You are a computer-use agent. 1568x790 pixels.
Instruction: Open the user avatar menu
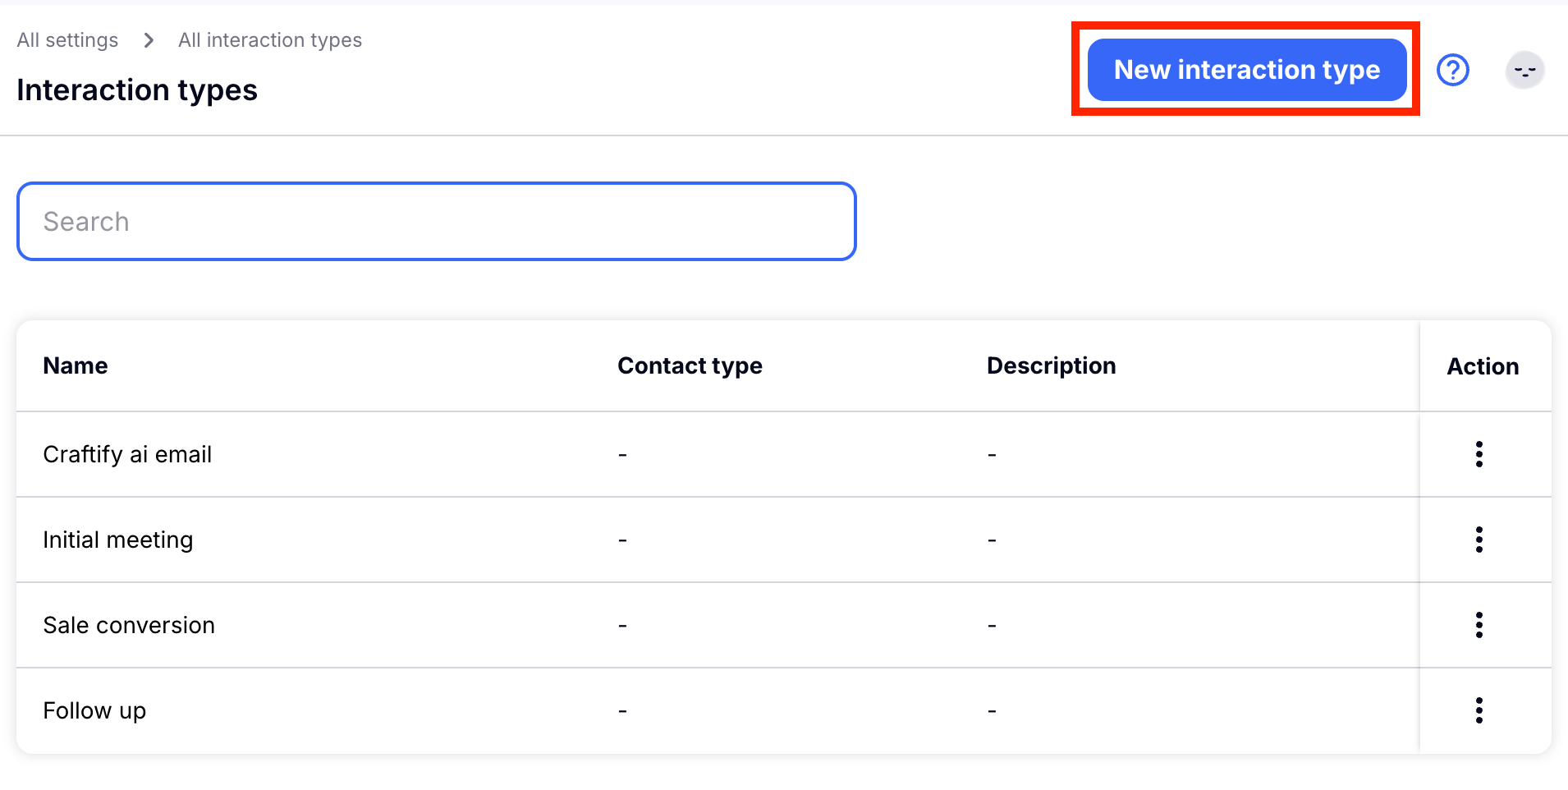click(1524, 70)
